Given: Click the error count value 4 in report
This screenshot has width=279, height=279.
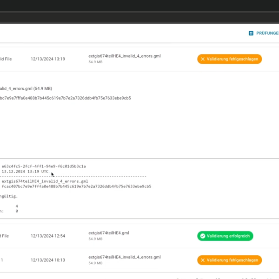Looking at the screenshot, I should [17, 206].
